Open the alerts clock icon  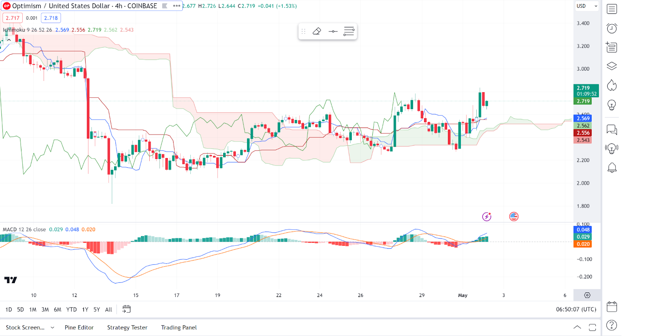[612, 28]
